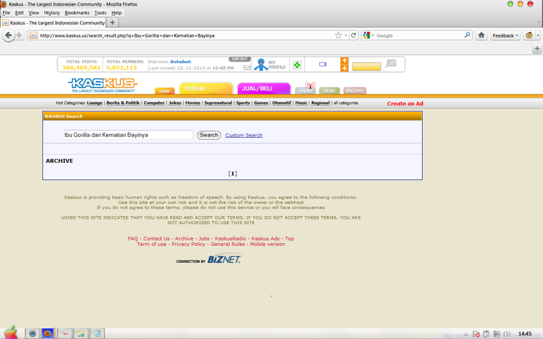Viewport: 543px width, 339px height.
Task: Bookmark this page with the star icon
Action: coord(338,35)
